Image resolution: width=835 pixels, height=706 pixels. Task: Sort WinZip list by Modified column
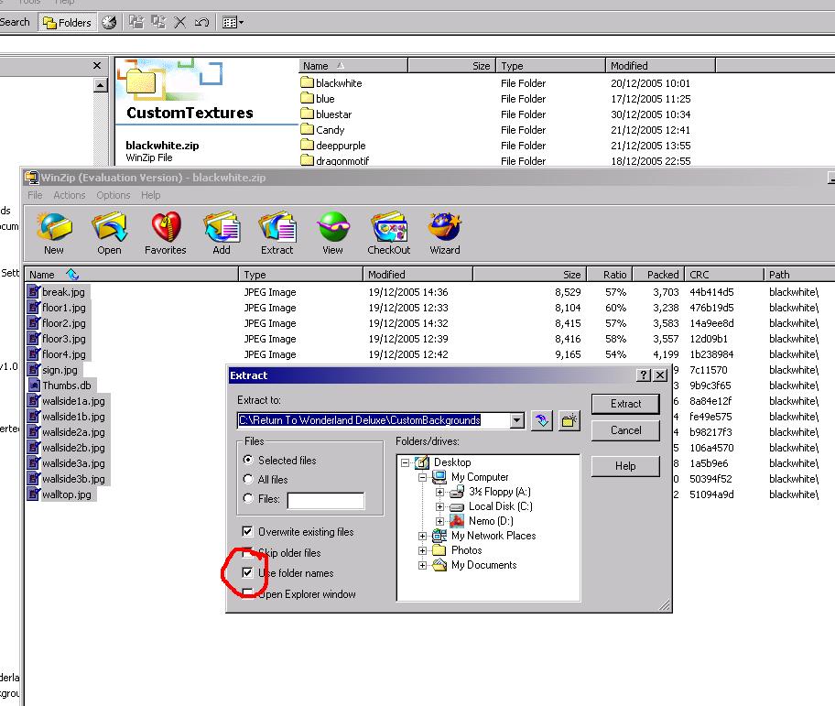tap(417, 274)
